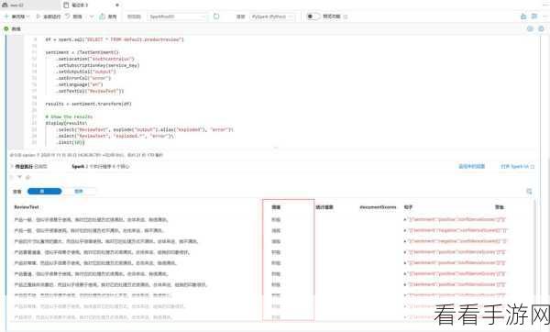Click the sentiment column header inside the red box

pos(276,207)
